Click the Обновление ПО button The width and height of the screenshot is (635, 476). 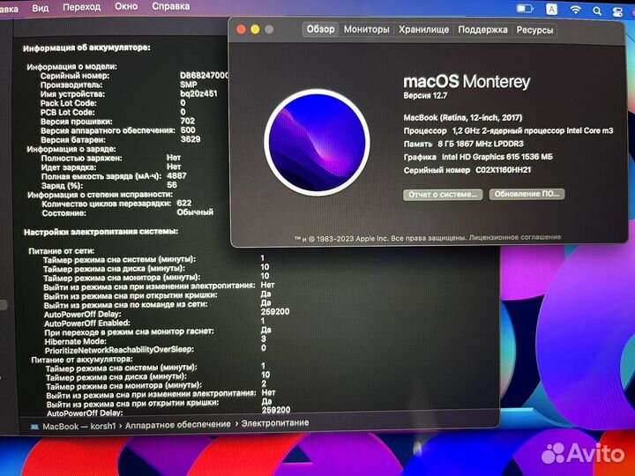pos(527,194)
